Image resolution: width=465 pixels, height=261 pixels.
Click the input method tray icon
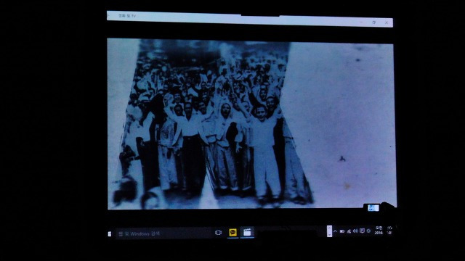coord(368,231)
